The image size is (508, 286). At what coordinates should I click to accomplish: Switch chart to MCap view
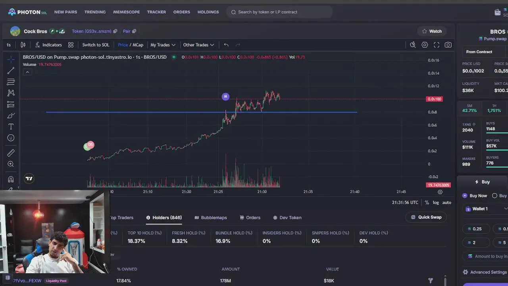pyautogui.click(x=138, y=45)
